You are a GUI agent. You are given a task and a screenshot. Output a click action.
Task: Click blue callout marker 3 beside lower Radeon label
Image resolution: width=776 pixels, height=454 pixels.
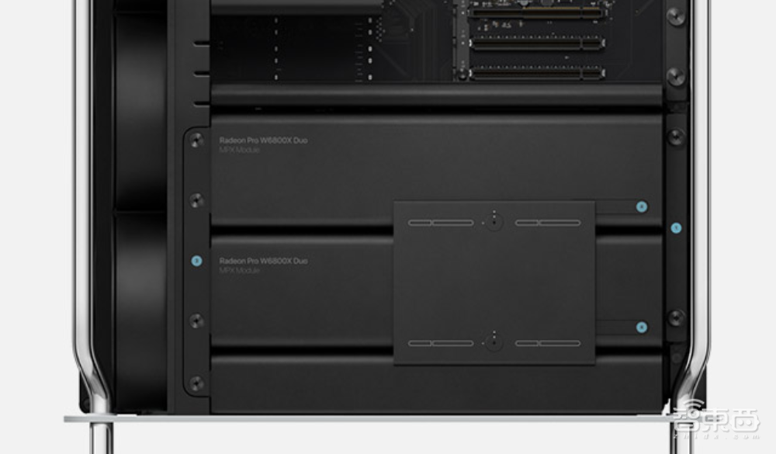196,261
